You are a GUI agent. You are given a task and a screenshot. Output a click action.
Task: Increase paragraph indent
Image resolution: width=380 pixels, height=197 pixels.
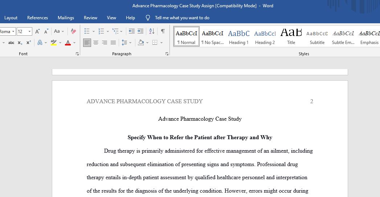click(140, 31)
